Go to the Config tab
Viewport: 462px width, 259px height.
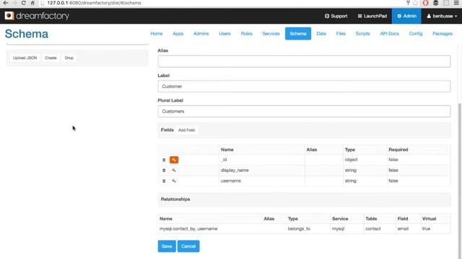416,34
